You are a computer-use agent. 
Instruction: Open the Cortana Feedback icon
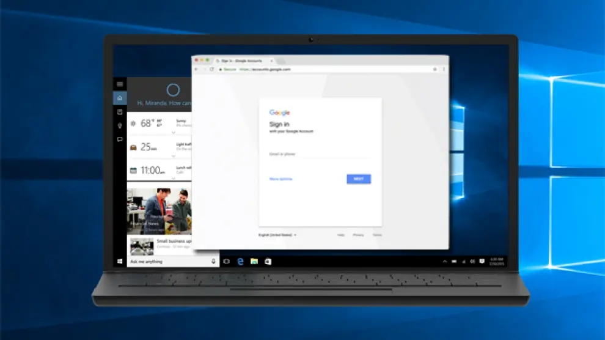120,139
